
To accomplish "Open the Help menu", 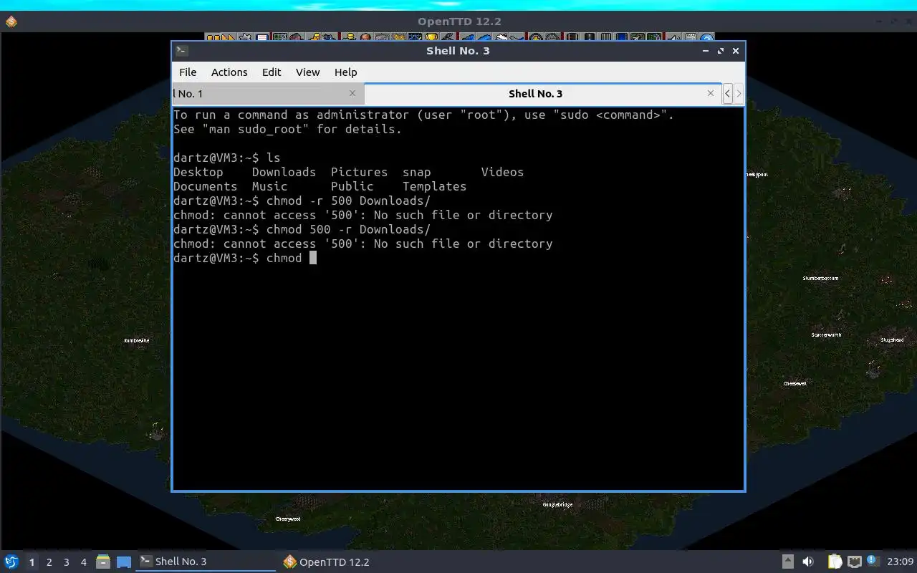I will pyautogui.click(x=345, y=72).
